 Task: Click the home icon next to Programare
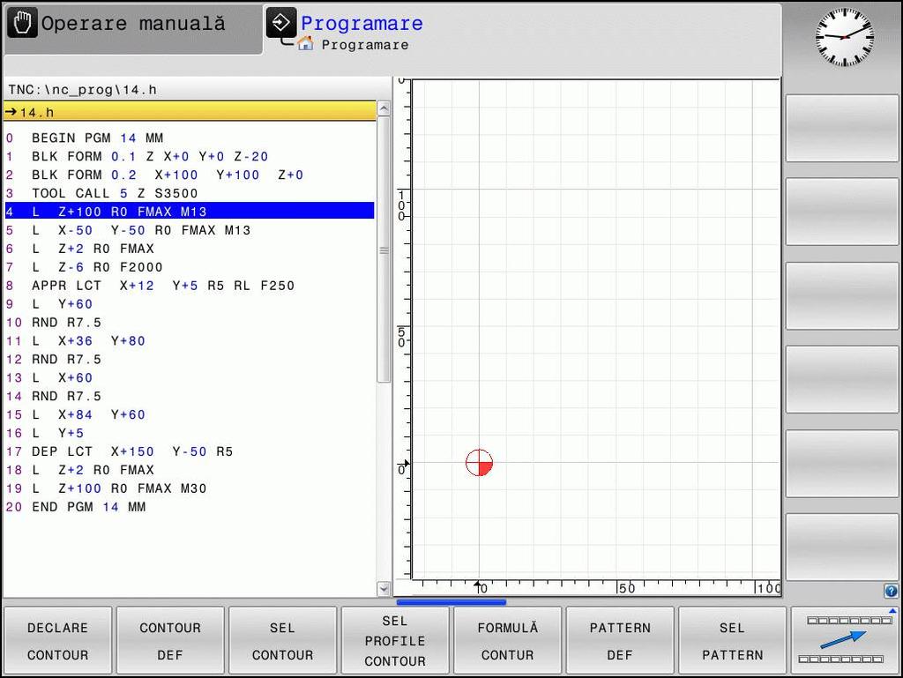coord(306,44)
